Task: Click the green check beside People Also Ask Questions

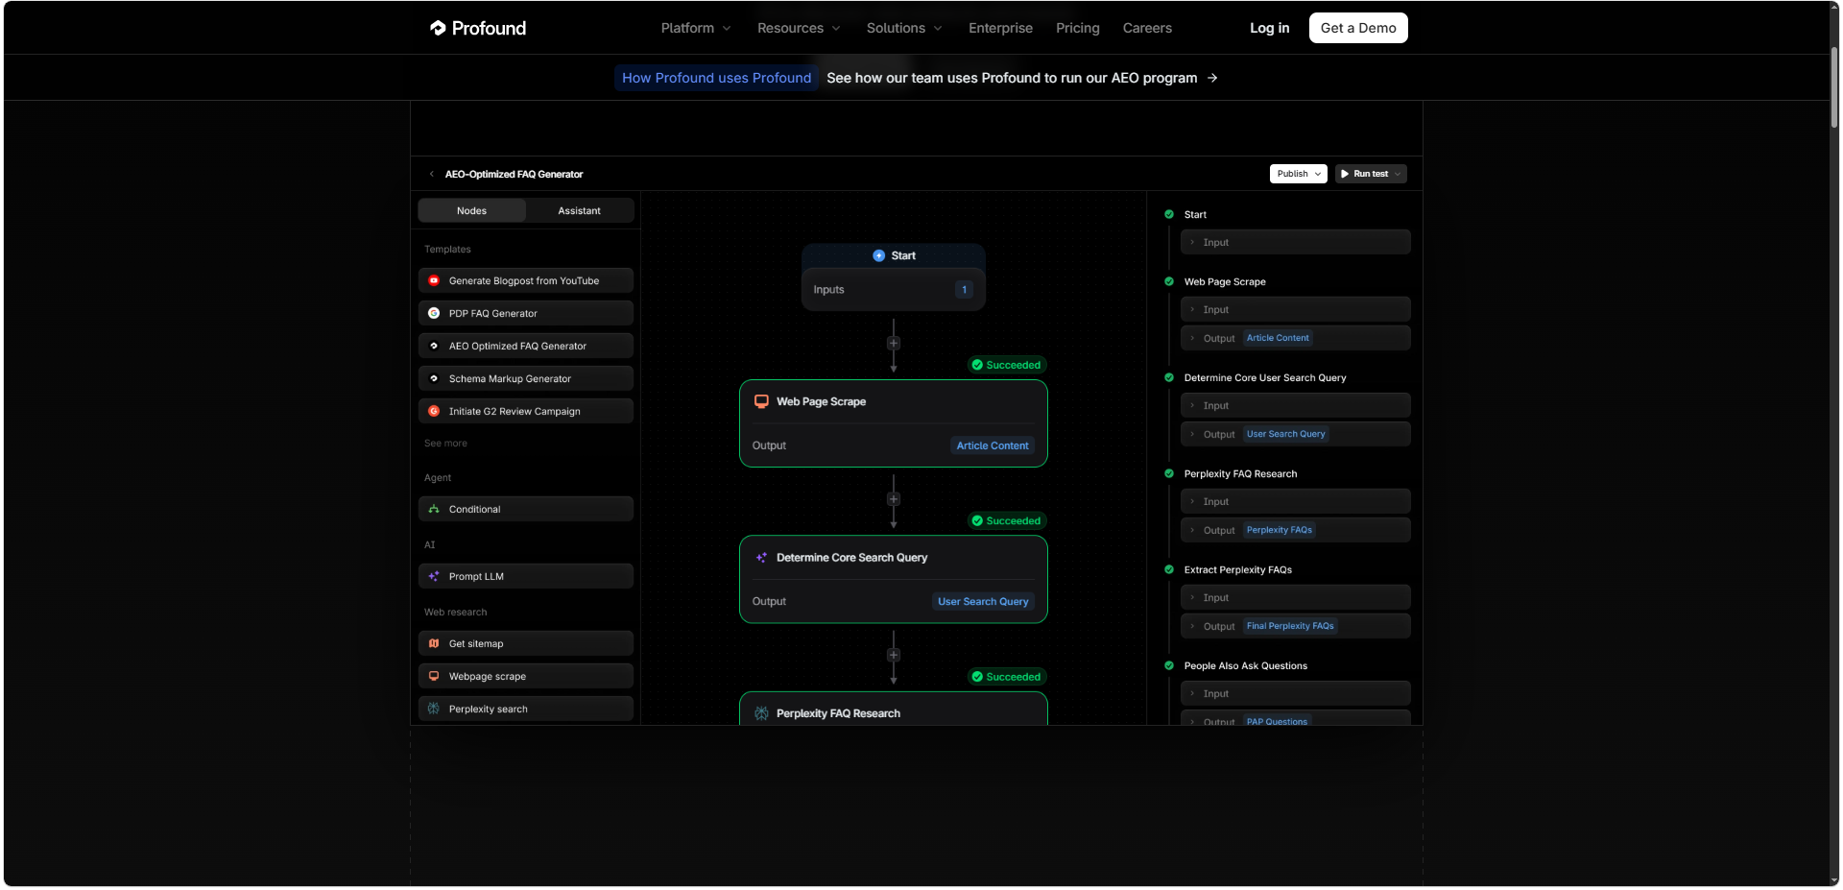Action: 1169,665
